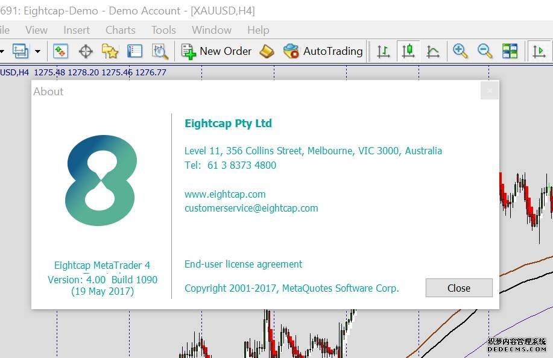Open the Help menu
This screenshot has width=553, height=358.
point(259,30)
